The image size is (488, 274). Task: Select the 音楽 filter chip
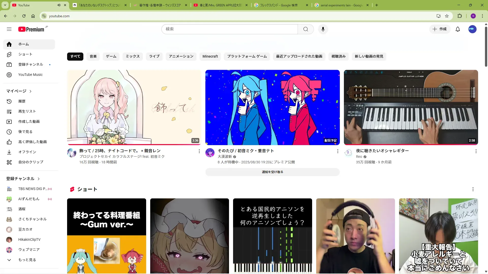93,56
